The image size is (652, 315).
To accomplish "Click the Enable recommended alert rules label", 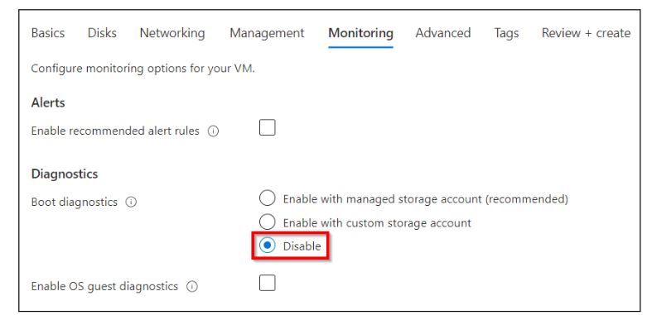I will tap(115, 131).
